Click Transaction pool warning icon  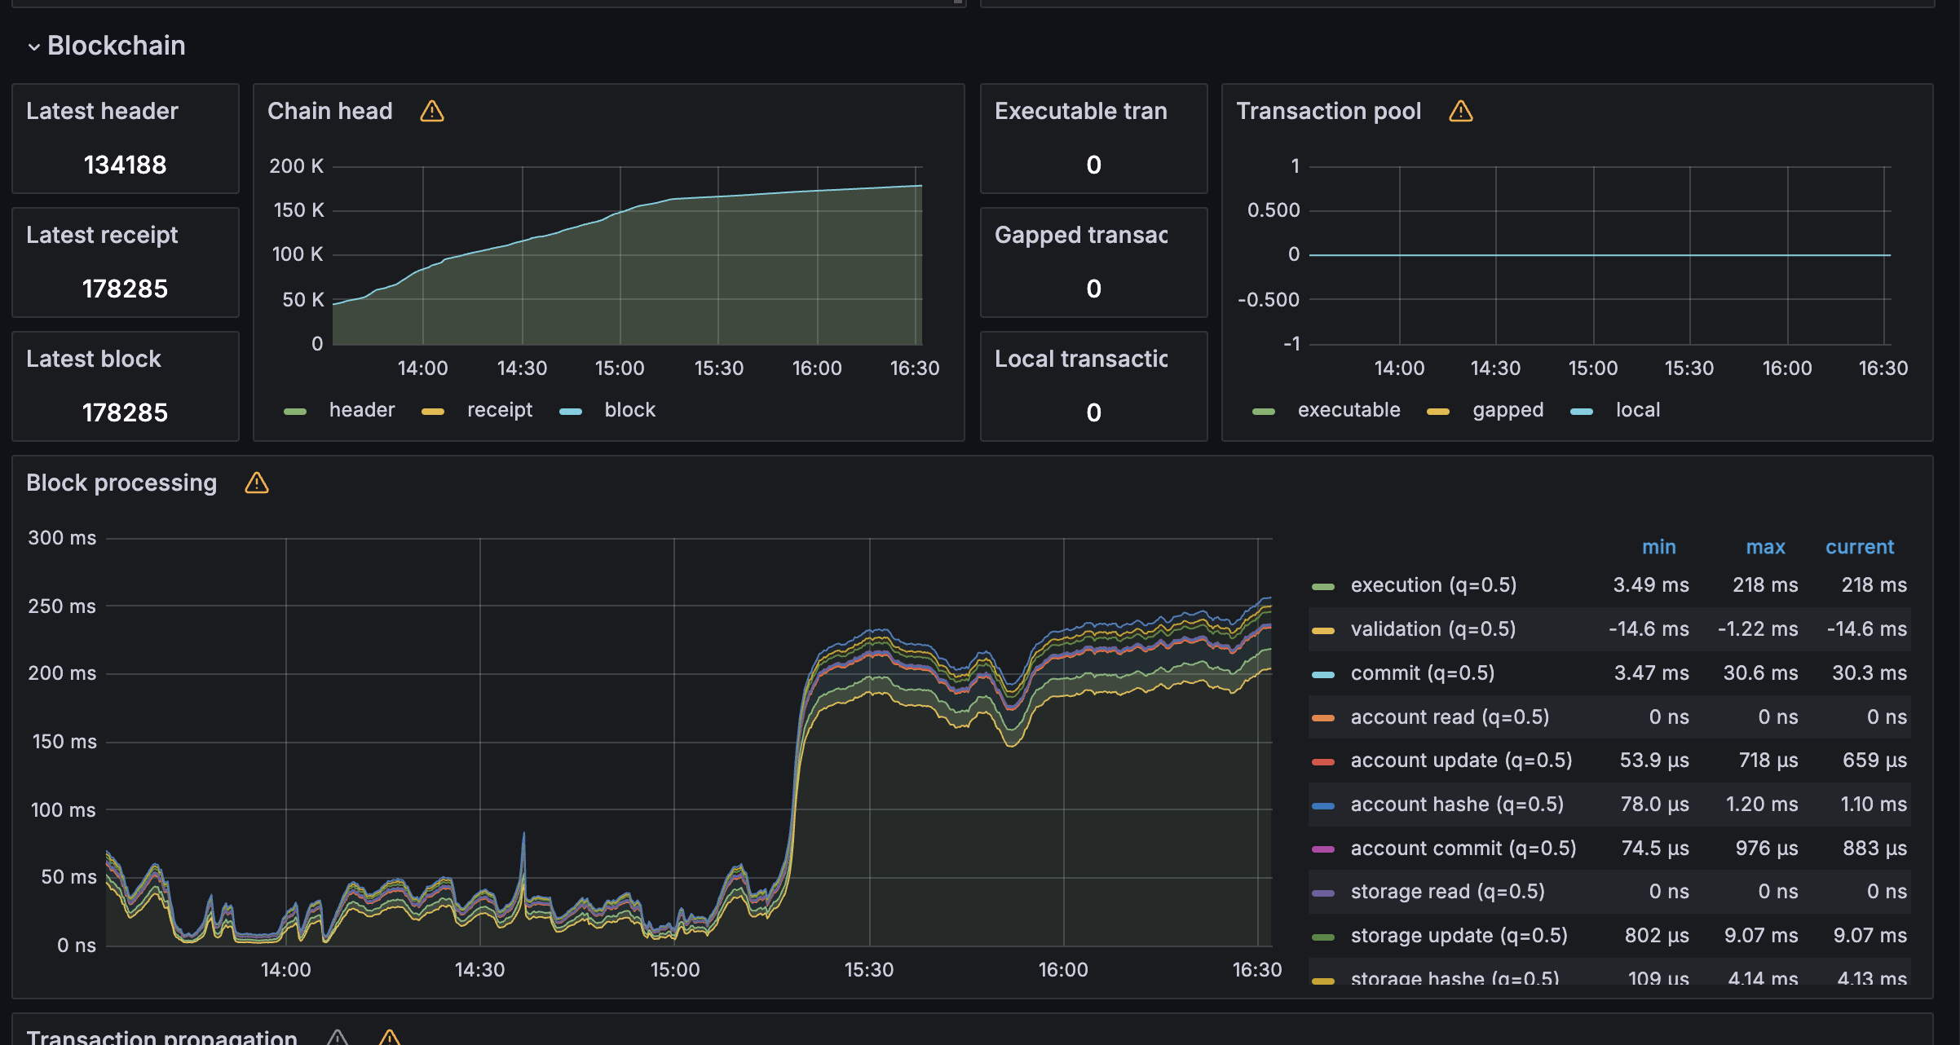pos(1460,111)
